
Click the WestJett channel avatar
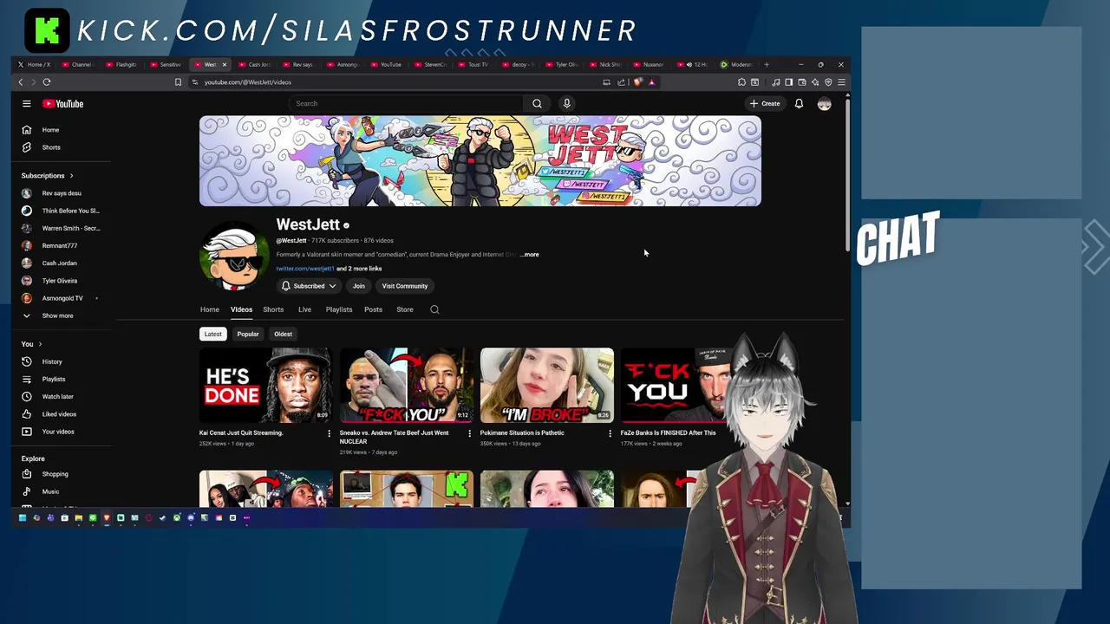234,257
